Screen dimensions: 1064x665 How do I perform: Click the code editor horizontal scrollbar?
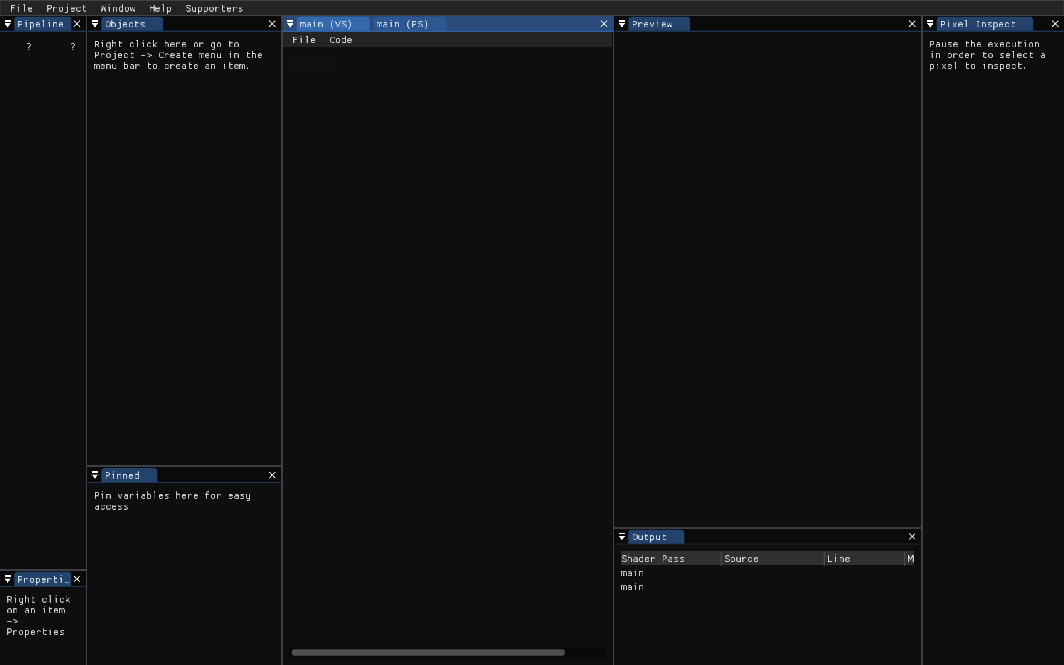[428, 652]
